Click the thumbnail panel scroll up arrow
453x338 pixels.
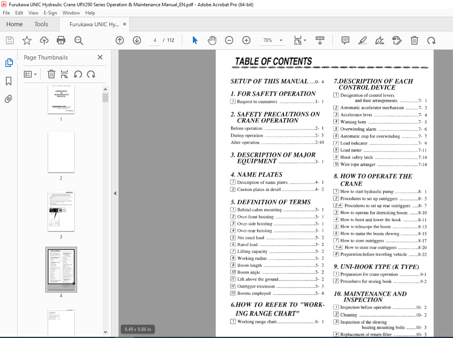105,89
